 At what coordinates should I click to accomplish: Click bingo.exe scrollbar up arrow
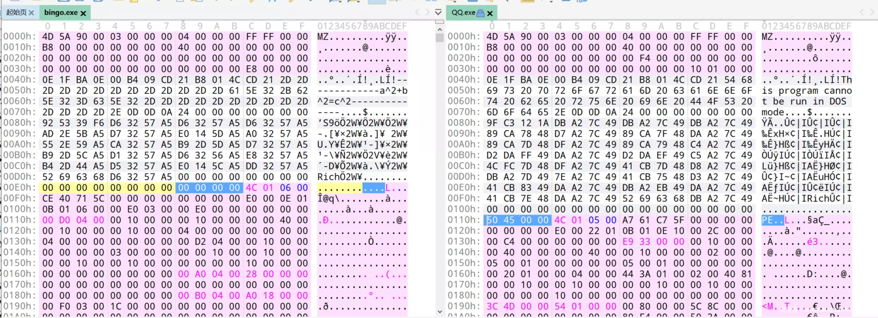[x=439, y=30]
